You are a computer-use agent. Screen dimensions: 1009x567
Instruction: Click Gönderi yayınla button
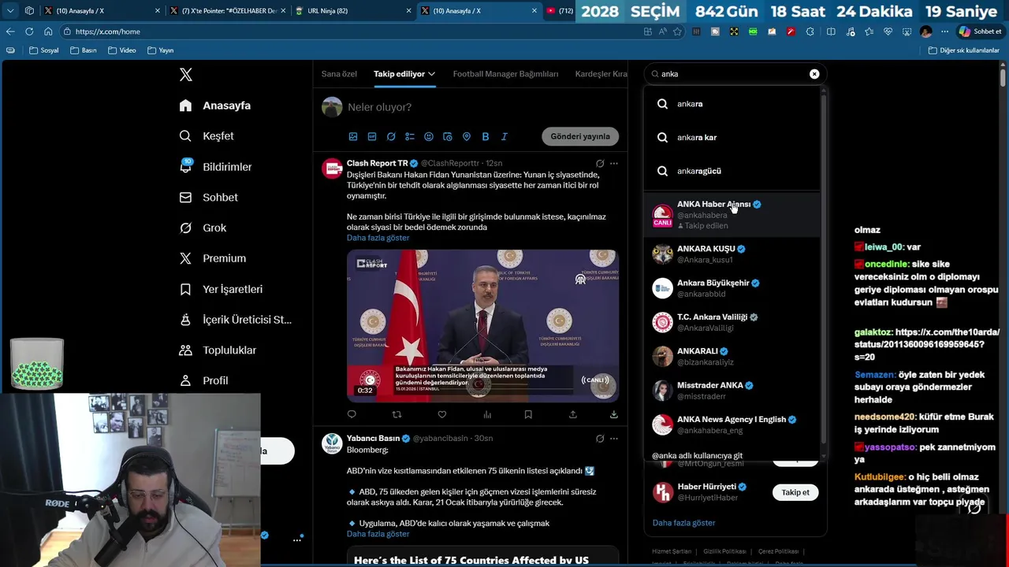(580, 136)
